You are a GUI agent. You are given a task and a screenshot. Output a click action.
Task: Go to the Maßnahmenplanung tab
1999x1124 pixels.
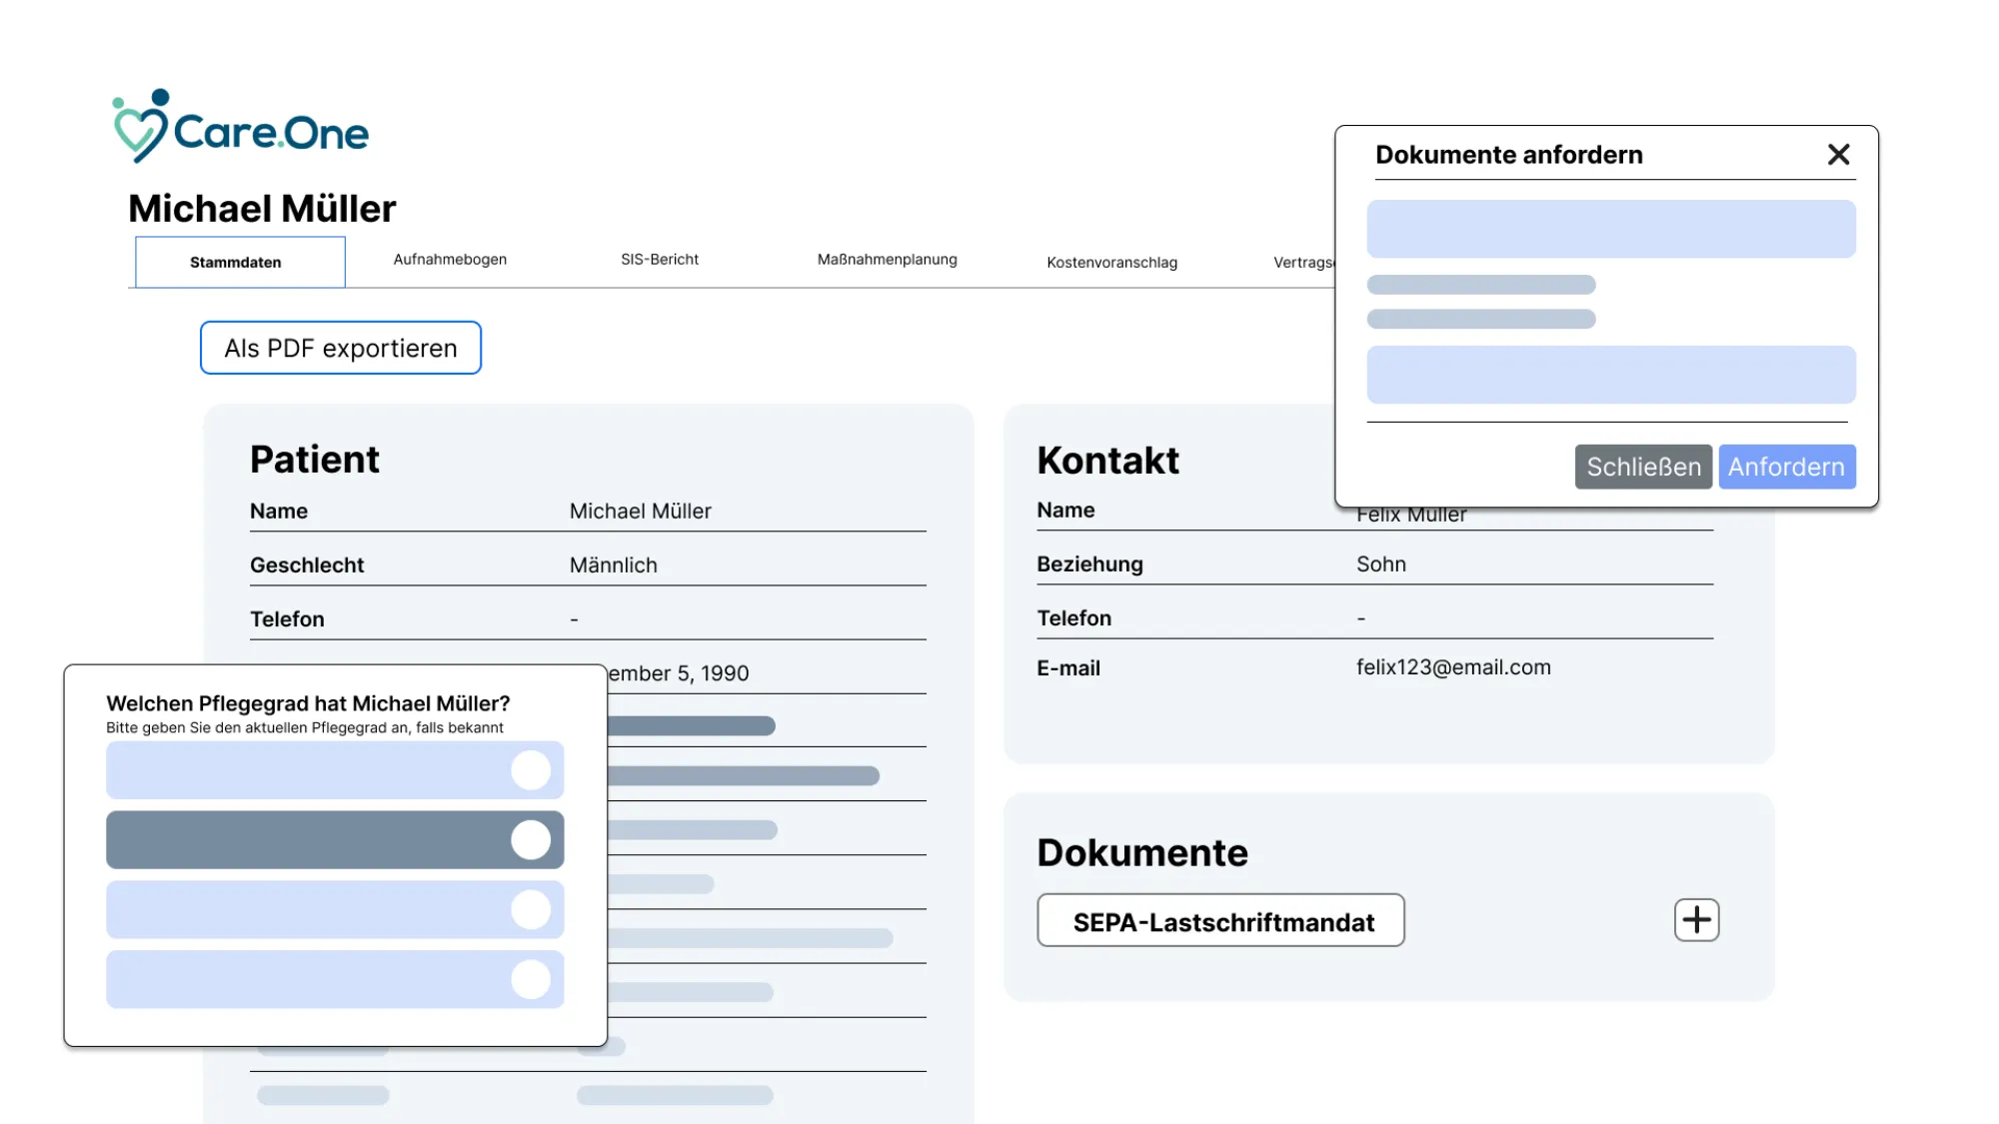click(x=888, y=260)
